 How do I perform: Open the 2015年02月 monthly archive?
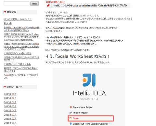click(10, 119)
